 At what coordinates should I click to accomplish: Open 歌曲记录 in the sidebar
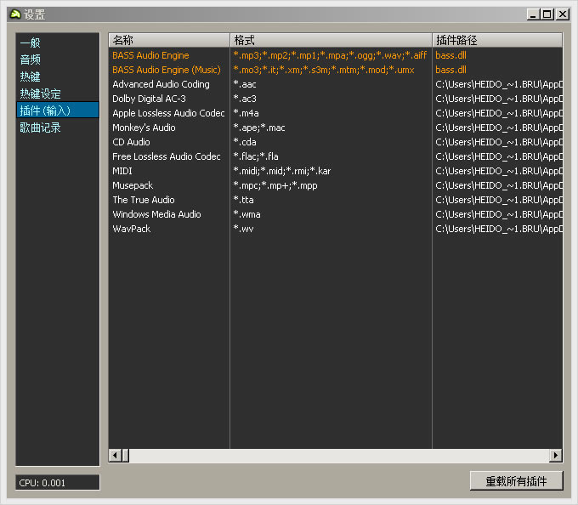point(41,128)
